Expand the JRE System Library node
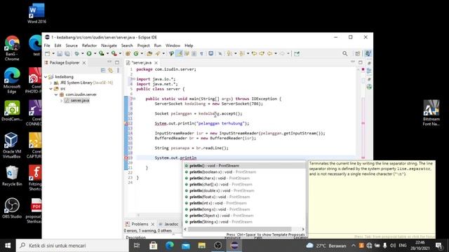This screenshot has width=449, height=252. pos(51,83)
